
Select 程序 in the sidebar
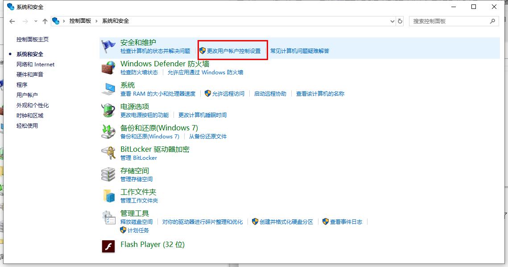[22, 85]
